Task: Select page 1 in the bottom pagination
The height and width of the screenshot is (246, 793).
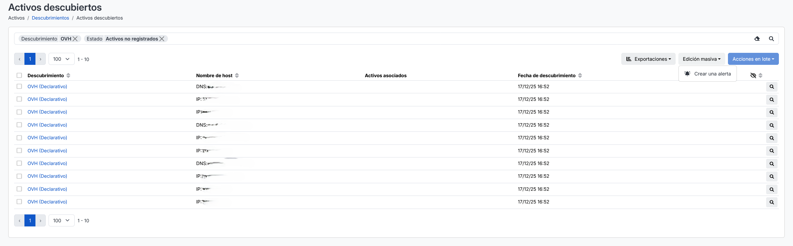Action: 30,221
